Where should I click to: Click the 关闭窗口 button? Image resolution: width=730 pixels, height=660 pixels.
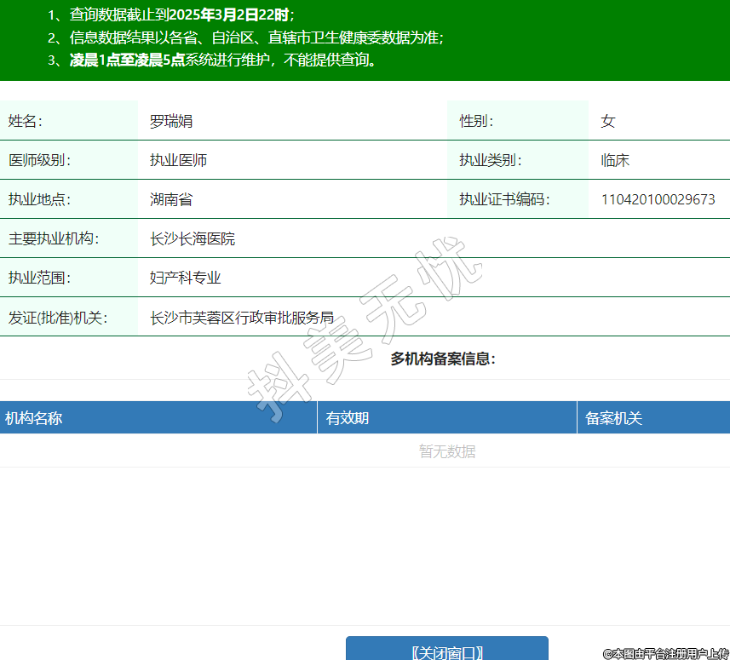tap(446, 651)
